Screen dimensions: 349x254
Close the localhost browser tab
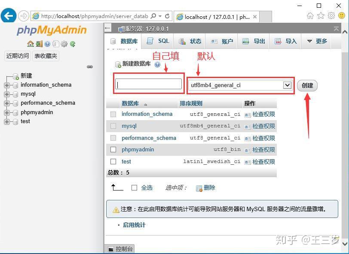tap(255, 17)
